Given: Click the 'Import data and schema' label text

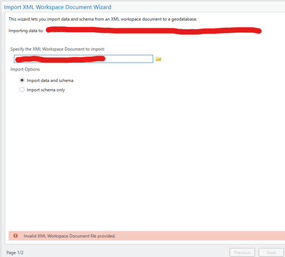Looking at the screenshot, I should 50,80.
